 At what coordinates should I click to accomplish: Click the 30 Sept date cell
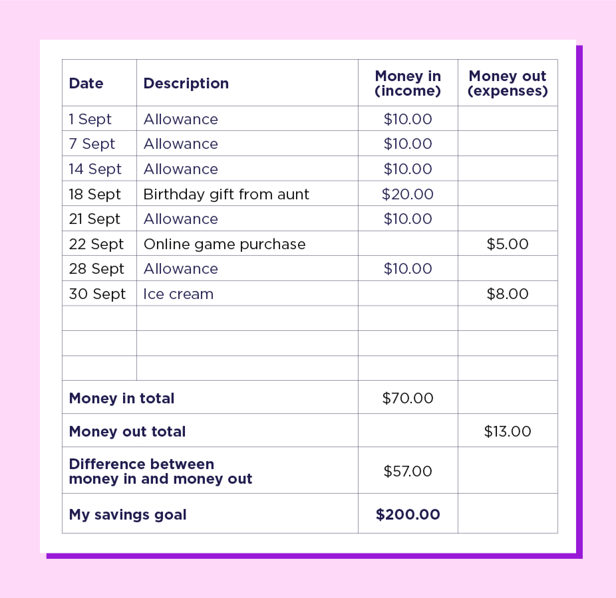(97, 294)
